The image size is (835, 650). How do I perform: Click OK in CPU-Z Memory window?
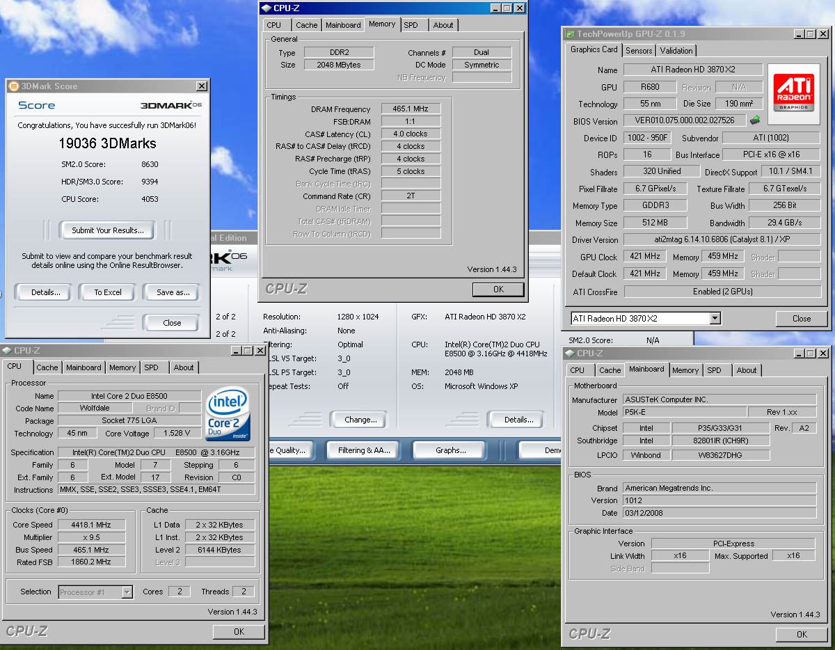(x=498, y=290)
